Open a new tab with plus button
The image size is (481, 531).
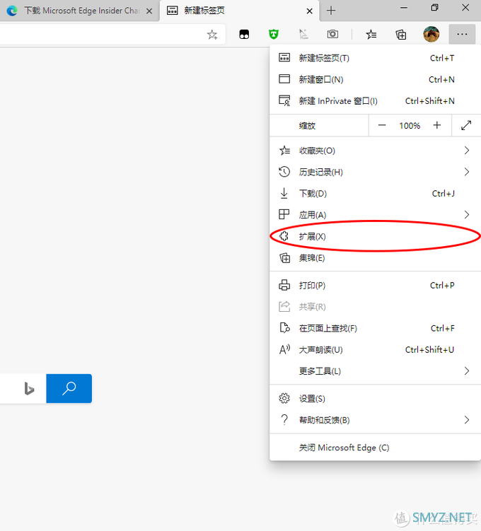331,11
